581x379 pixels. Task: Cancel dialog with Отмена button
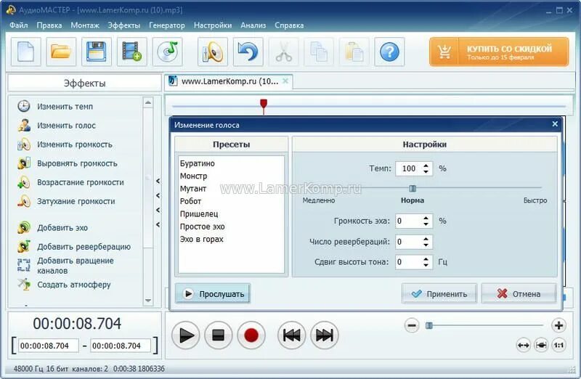coord(519,294)
